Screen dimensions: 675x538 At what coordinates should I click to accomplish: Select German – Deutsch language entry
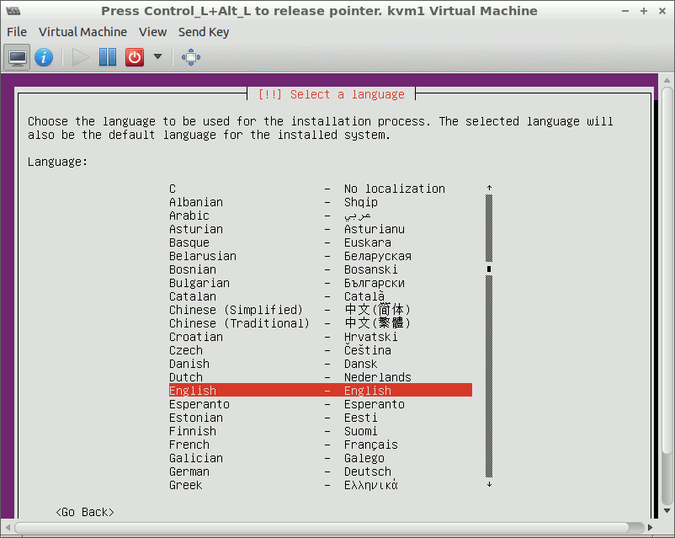tap(320, 471)
